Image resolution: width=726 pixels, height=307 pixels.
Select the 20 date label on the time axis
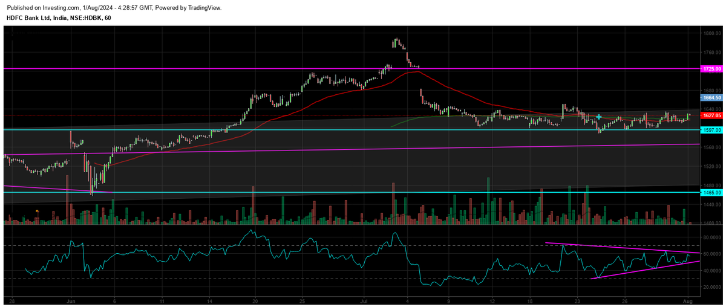[x=255, y=300]
